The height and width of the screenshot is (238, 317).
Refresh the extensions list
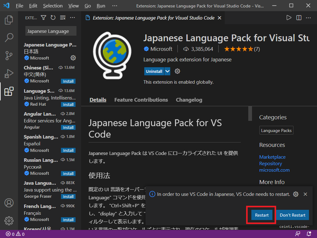[x=53, y=18]
